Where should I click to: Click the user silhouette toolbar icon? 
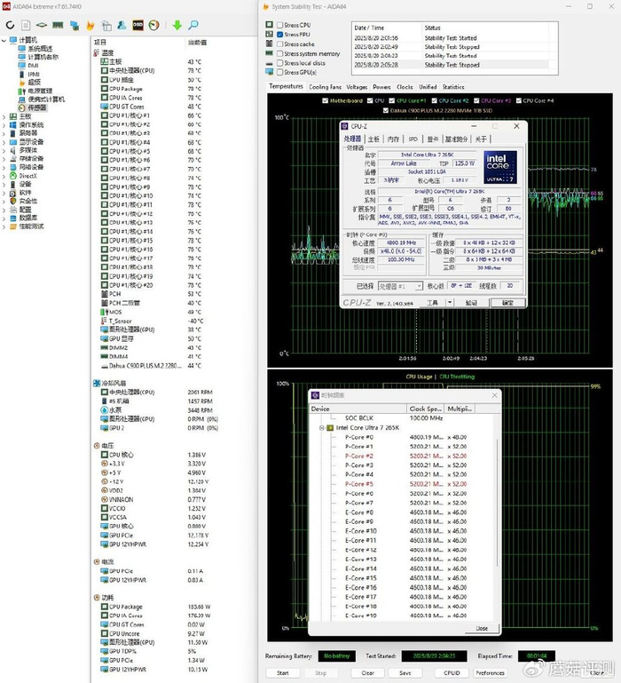(x=122, y=25)
